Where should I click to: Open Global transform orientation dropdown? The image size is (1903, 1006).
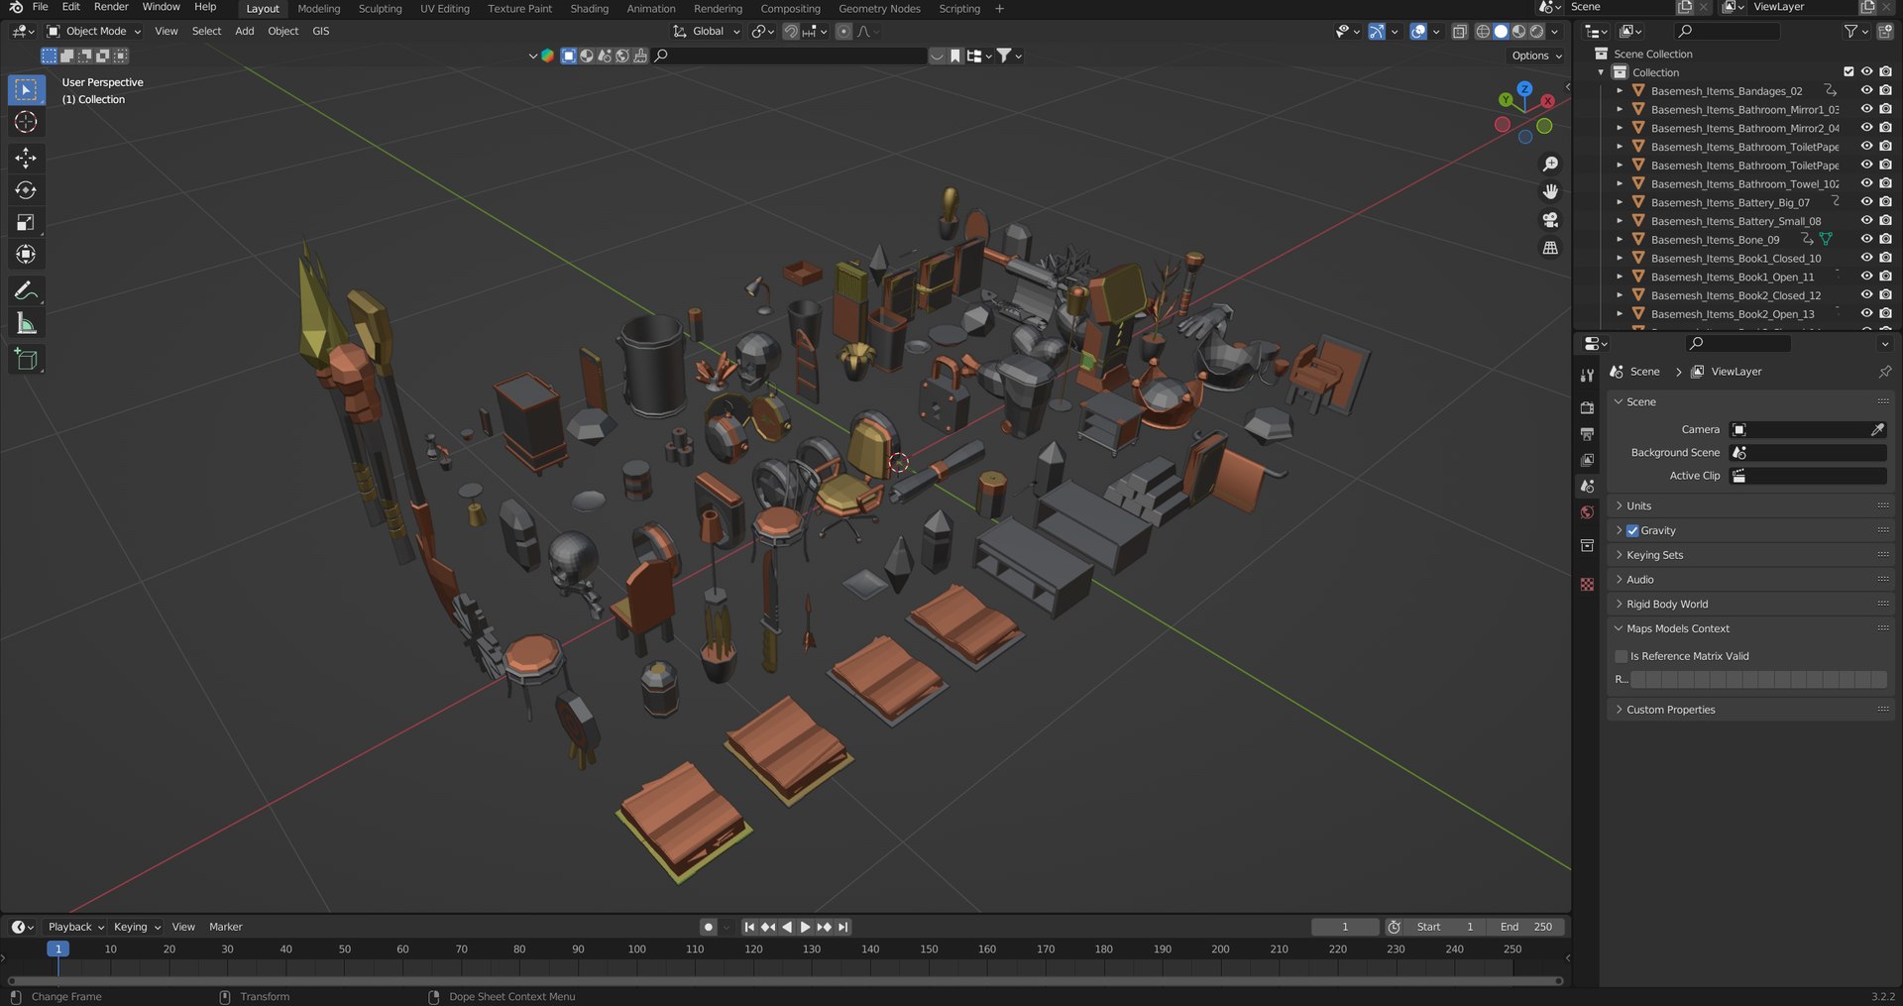(708, 31)
